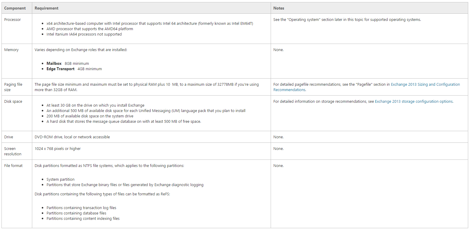Click Partitions containing database files bullet
Screen dimensions: 470x230
76,213
